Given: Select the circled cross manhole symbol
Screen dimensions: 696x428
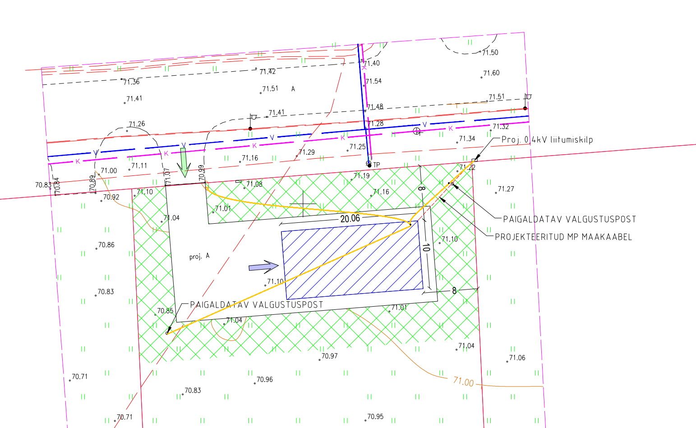Looking at the screenshot, I should [417, 131].
